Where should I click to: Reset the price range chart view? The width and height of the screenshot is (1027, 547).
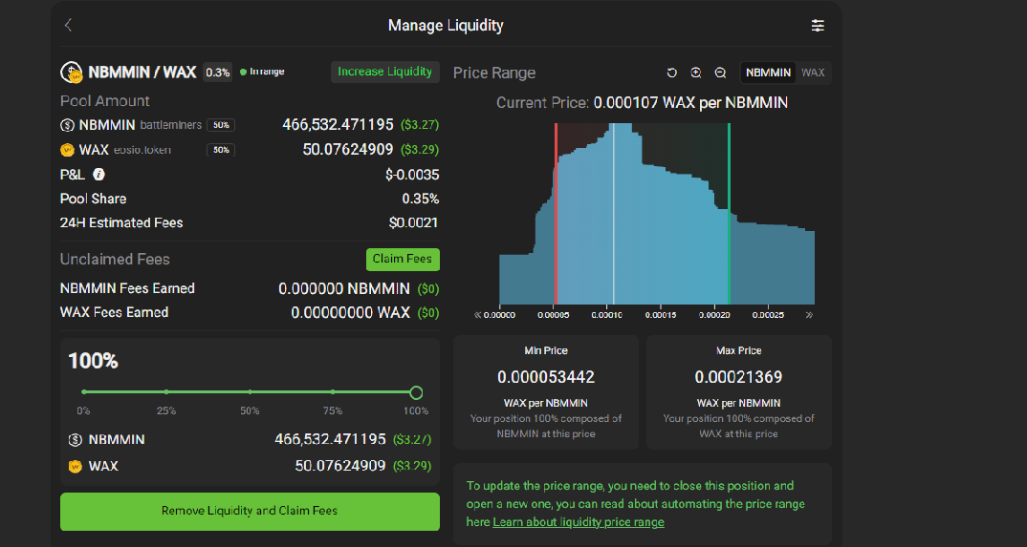(x=671, y=73)
